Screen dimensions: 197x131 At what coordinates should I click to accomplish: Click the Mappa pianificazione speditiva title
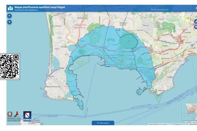tap(40, 7)
